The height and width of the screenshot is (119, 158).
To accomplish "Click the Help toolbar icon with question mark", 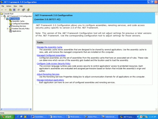I will point(28,10).
